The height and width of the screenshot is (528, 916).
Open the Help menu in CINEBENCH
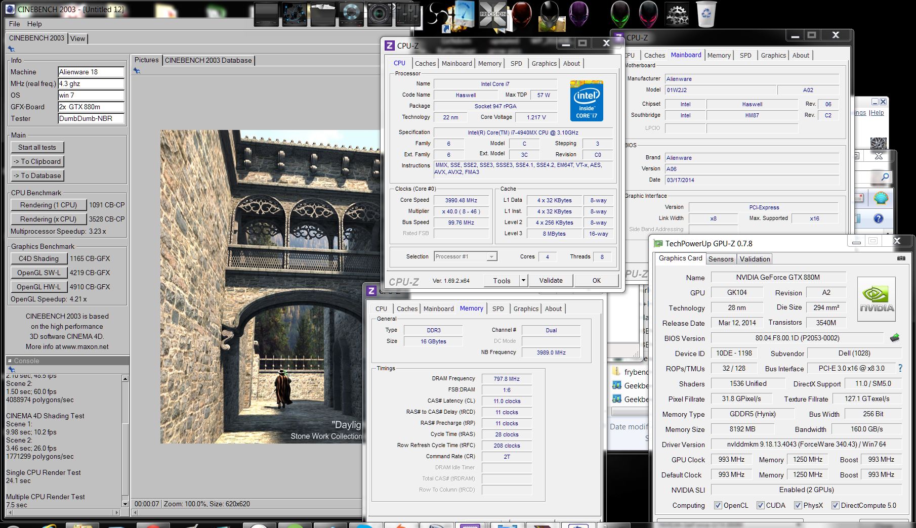(x=34, y=24)
